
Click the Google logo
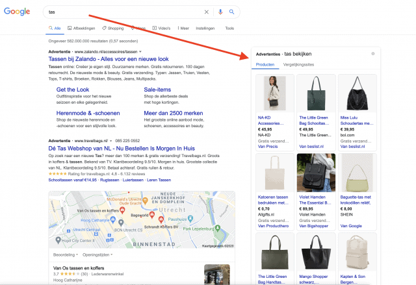17,12
